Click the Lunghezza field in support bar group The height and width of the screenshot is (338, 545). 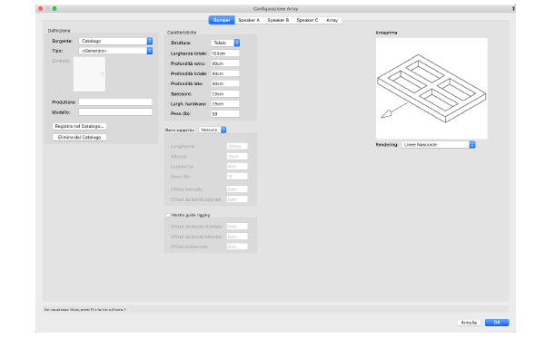click(237, 146)
